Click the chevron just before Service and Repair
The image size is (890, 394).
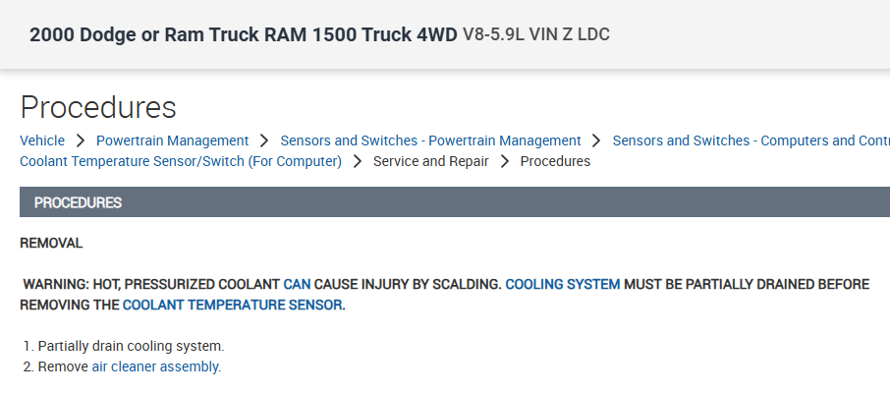point(358,161)
